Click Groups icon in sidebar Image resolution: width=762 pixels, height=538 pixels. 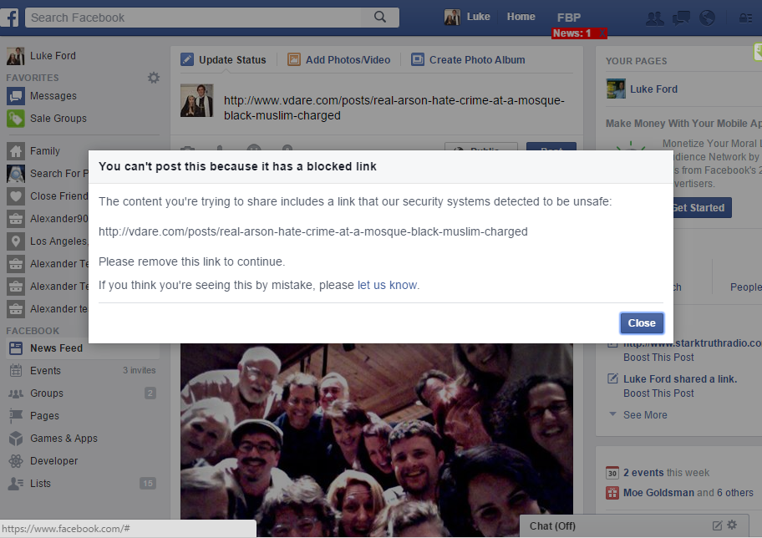click(x=16, y=393)
